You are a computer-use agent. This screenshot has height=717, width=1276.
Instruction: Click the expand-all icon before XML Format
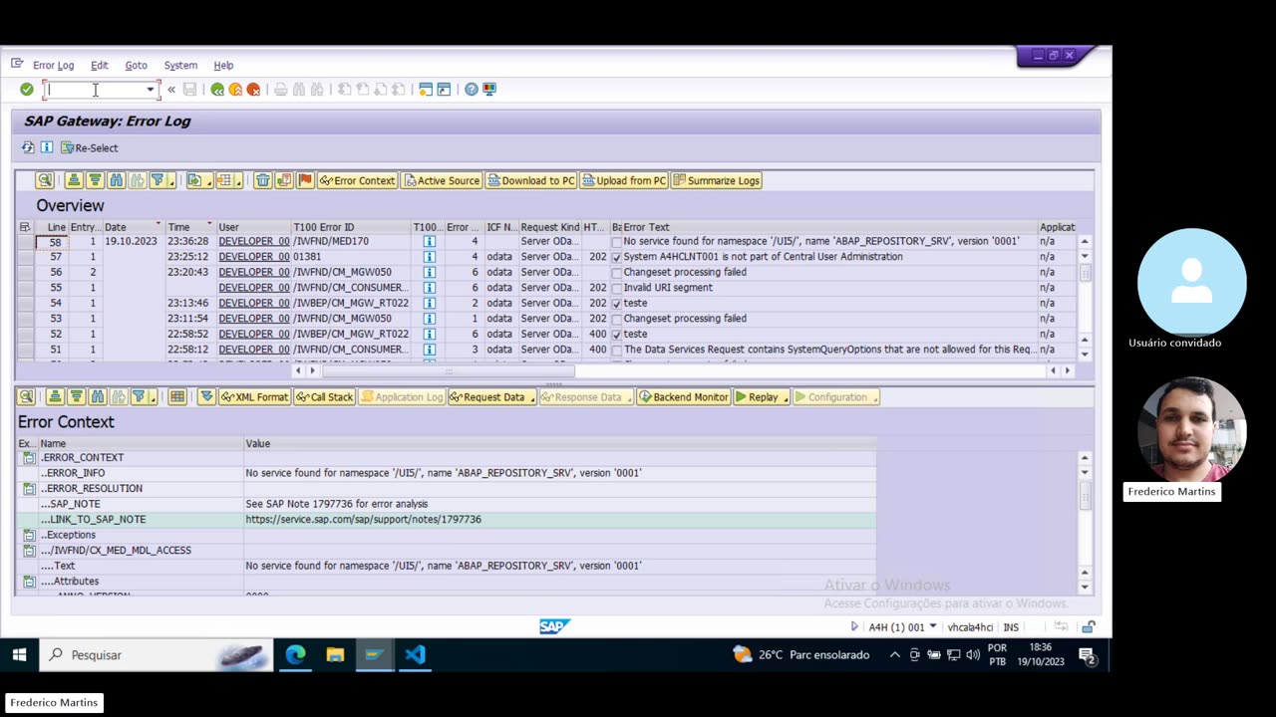point(206,396)
